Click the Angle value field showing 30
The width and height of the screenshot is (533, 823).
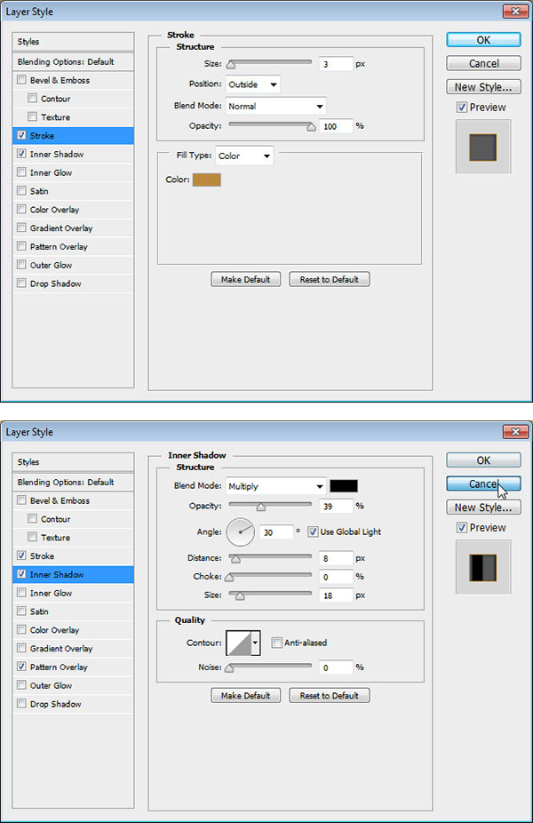pyautogui.click(x=276, y=531)
